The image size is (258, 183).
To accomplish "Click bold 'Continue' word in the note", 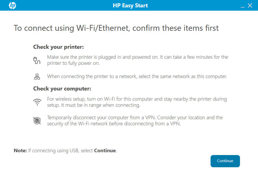I will 105,150.
